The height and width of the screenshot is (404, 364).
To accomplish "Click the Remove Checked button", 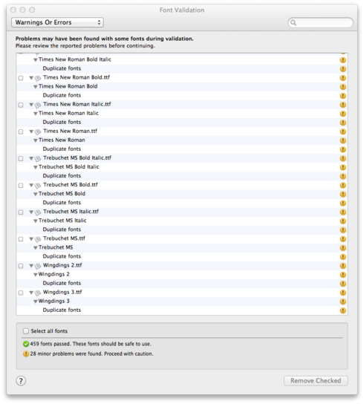I will tap(316, 380).
